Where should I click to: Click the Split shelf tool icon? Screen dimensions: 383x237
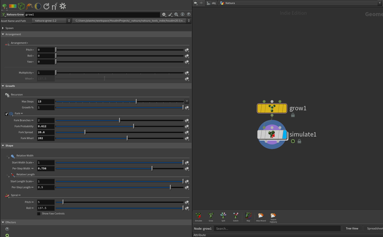tap(223, 216)
